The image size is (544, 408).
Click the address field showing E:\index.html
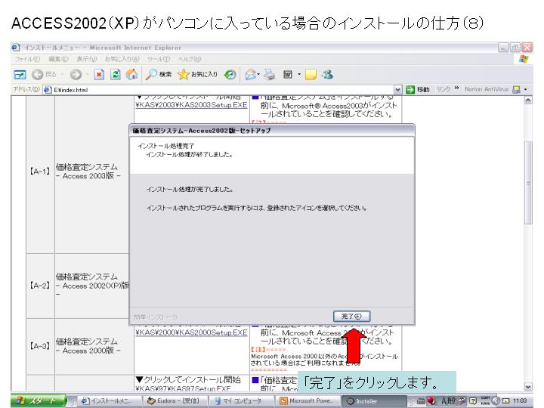(222, 90)
